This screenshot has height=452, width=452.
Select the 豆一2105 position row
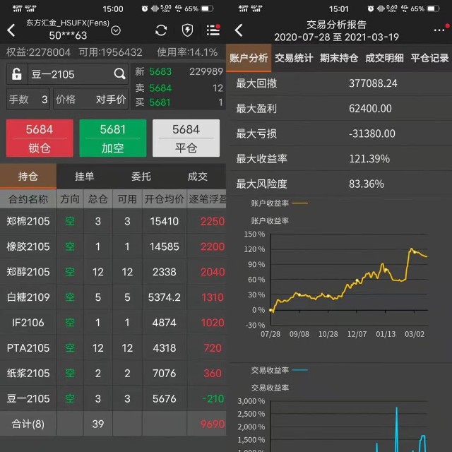pos(113,398)
